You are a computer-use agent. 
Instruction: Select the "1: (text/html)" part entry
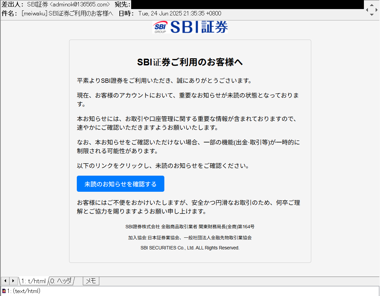click(23, 291)
